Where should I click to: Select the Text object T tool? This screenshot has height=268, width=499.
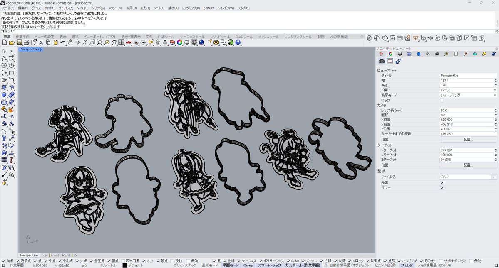4,138
